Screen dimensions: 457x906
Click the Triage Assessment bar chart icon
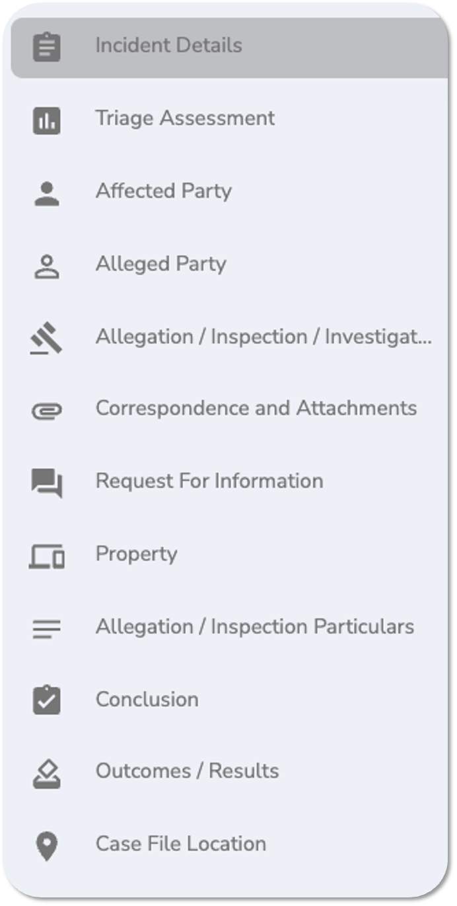click(46, 119)
